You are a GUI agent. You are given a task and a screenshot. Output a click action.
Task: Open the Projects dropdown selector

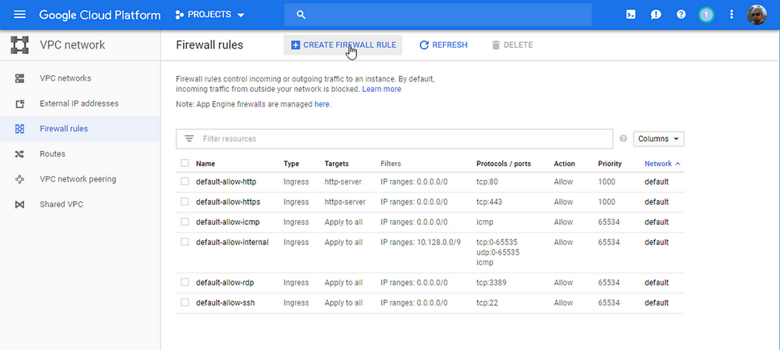click(x=210, y=15)
